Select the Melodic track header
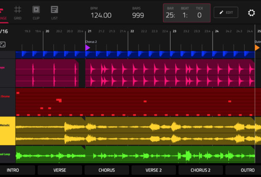The image size is (261, 177). 8,131
